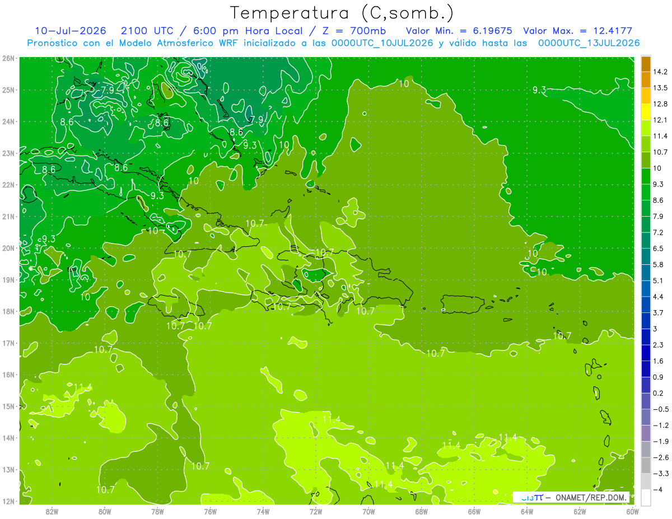Screen dimensions: 672x519
Task: Click the legend value '3.7'
Action: 659,313
